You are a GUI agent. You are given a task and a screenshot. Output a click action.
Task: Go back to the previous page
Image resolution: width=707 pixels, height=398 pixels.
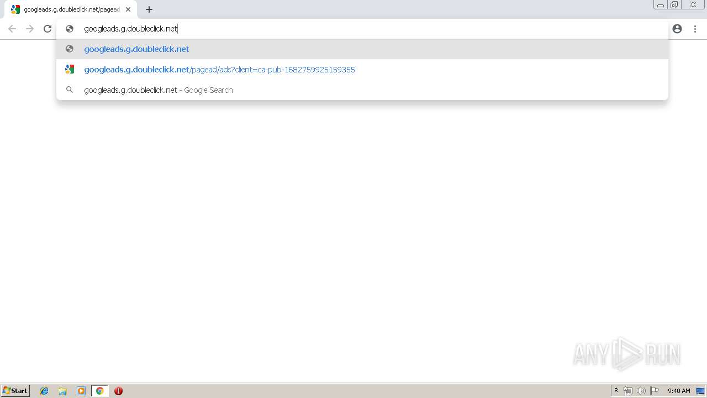point(12,29)
